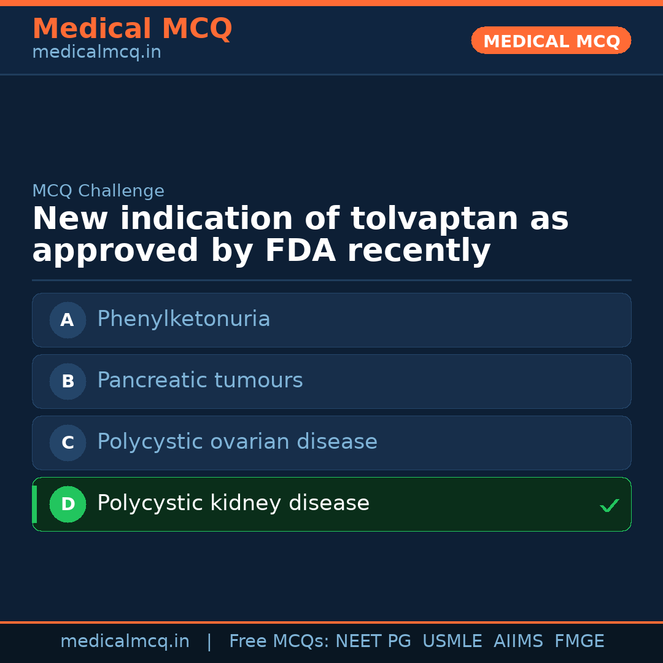Click the FMGE footer label

pos(579,642)
